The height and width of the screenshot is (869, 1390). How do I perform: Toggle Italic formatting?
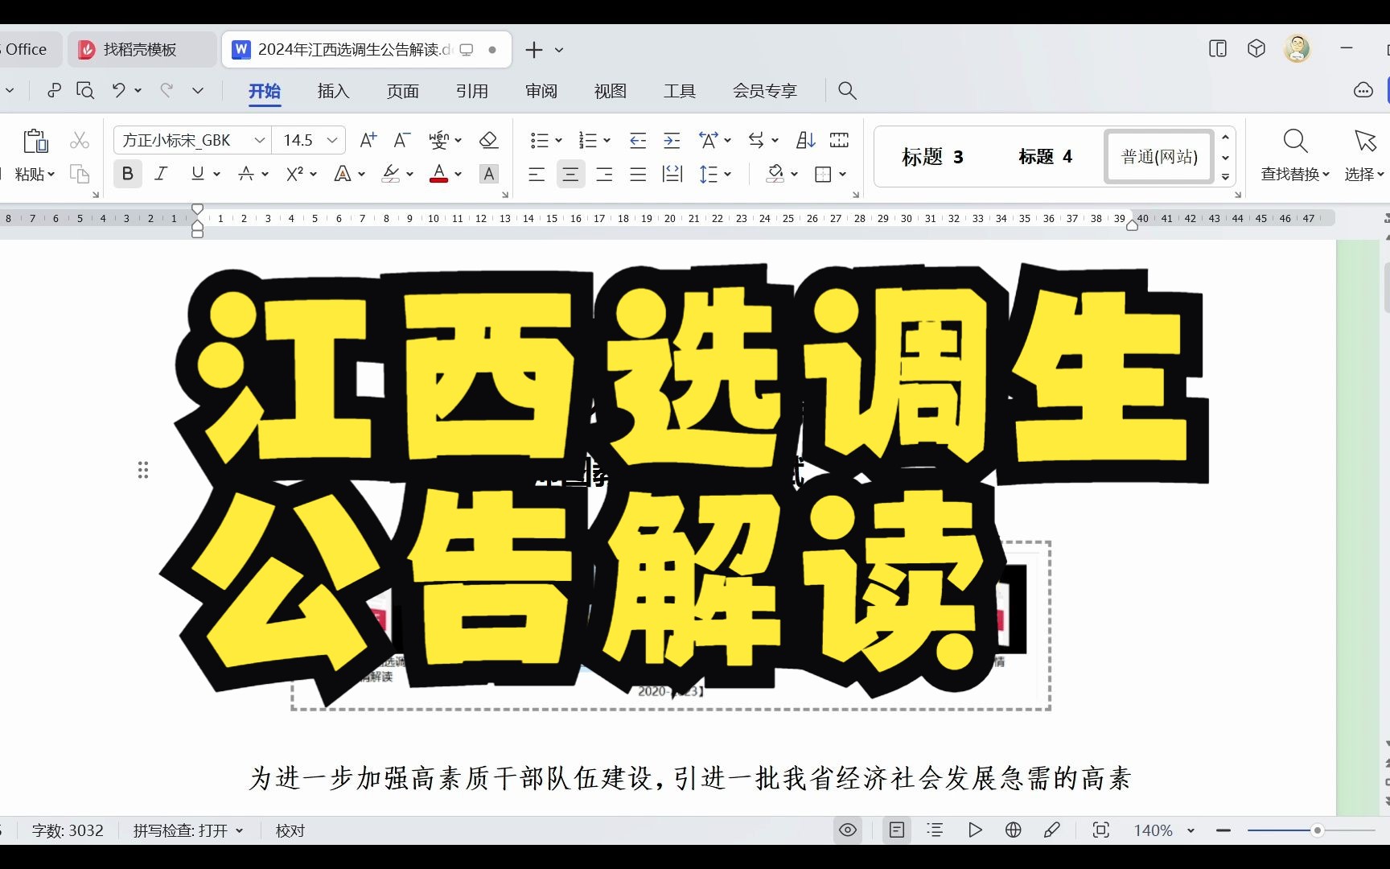pos(161,174)
